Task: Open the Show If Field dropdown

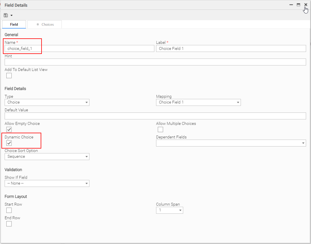Action: [47, 183]
